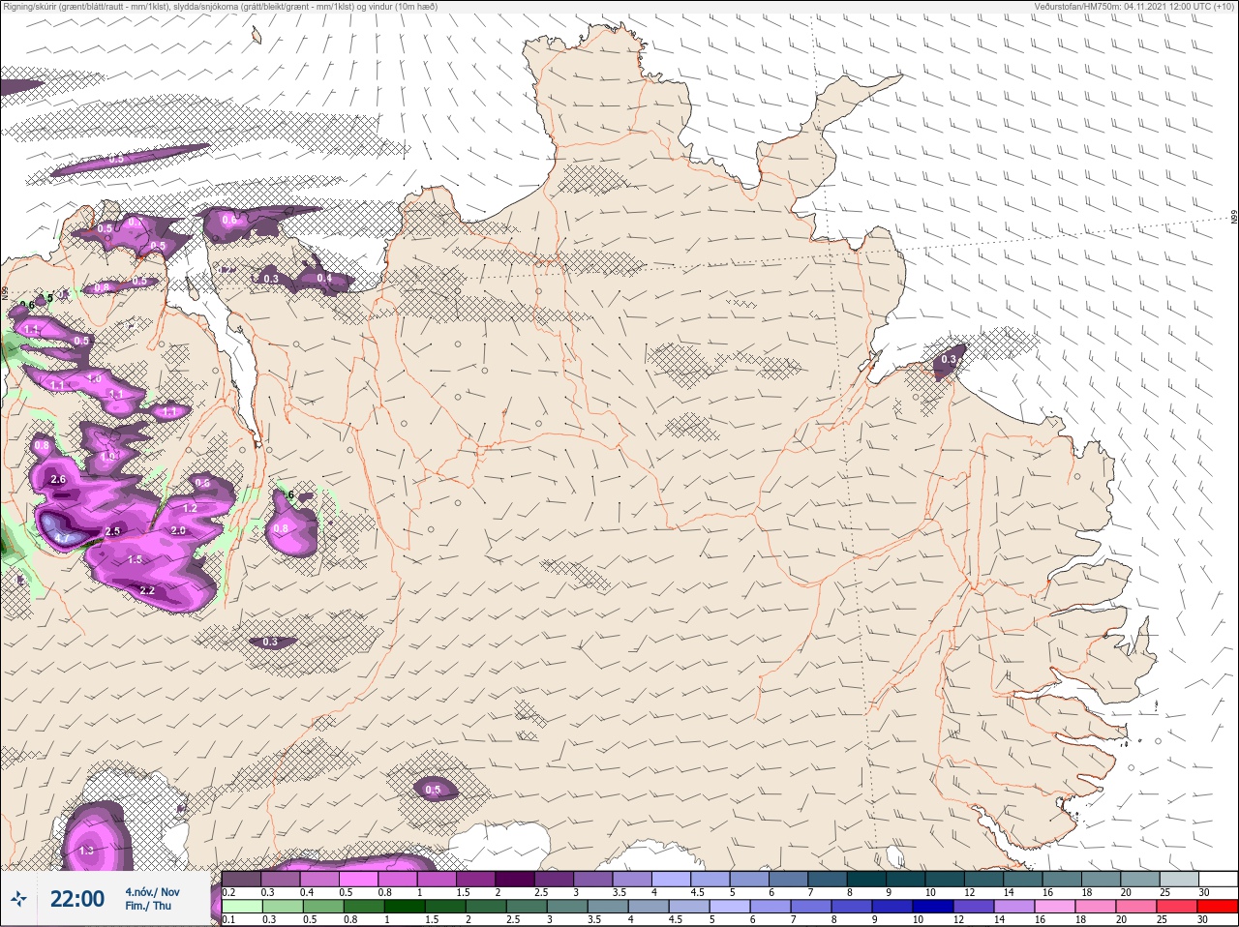This screenshot has width=1239, height=927.
Task: Click the 22:00 forecast time display
Action: 76,899
